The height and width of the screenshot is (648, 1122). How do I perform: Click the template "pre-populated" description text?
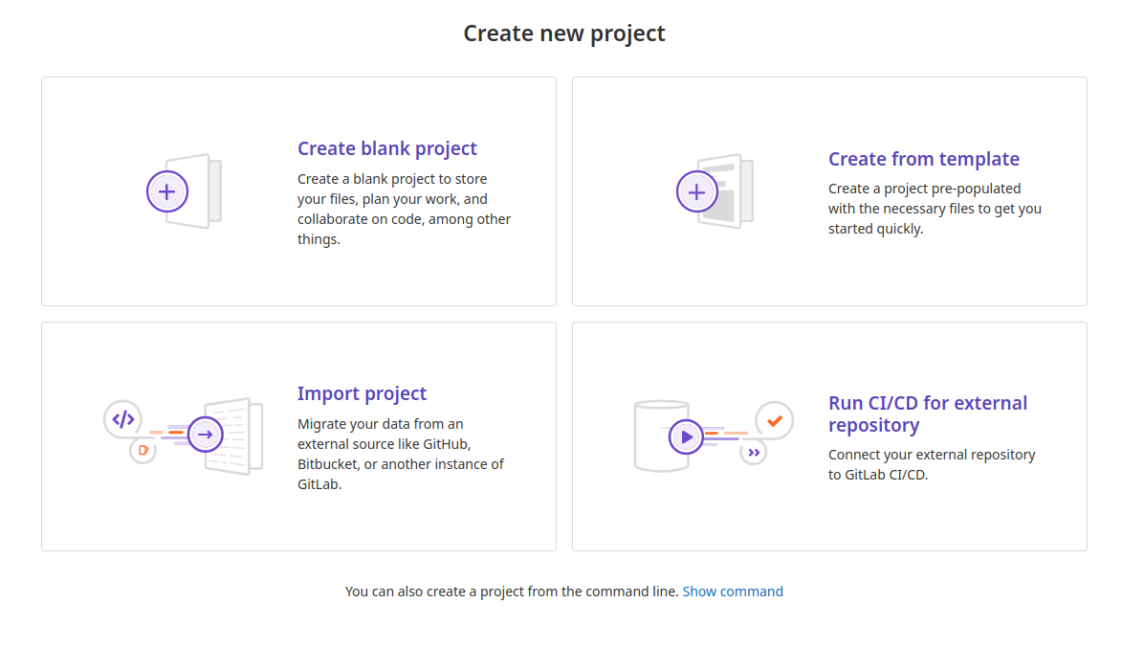934,209
